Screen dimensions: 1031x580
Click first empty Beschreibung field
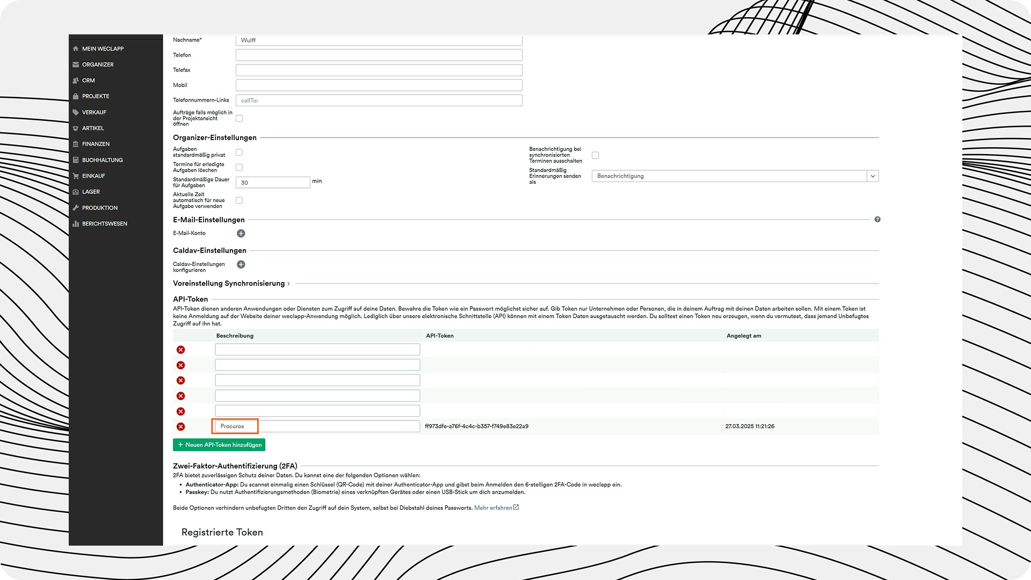coord(317,350)
